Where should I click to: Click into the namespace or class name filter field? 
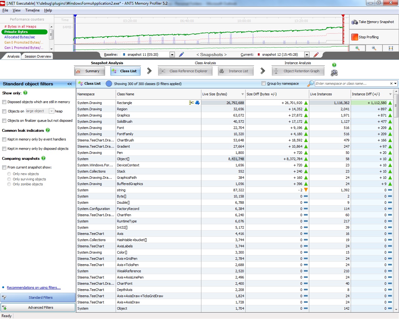point(352,83)
